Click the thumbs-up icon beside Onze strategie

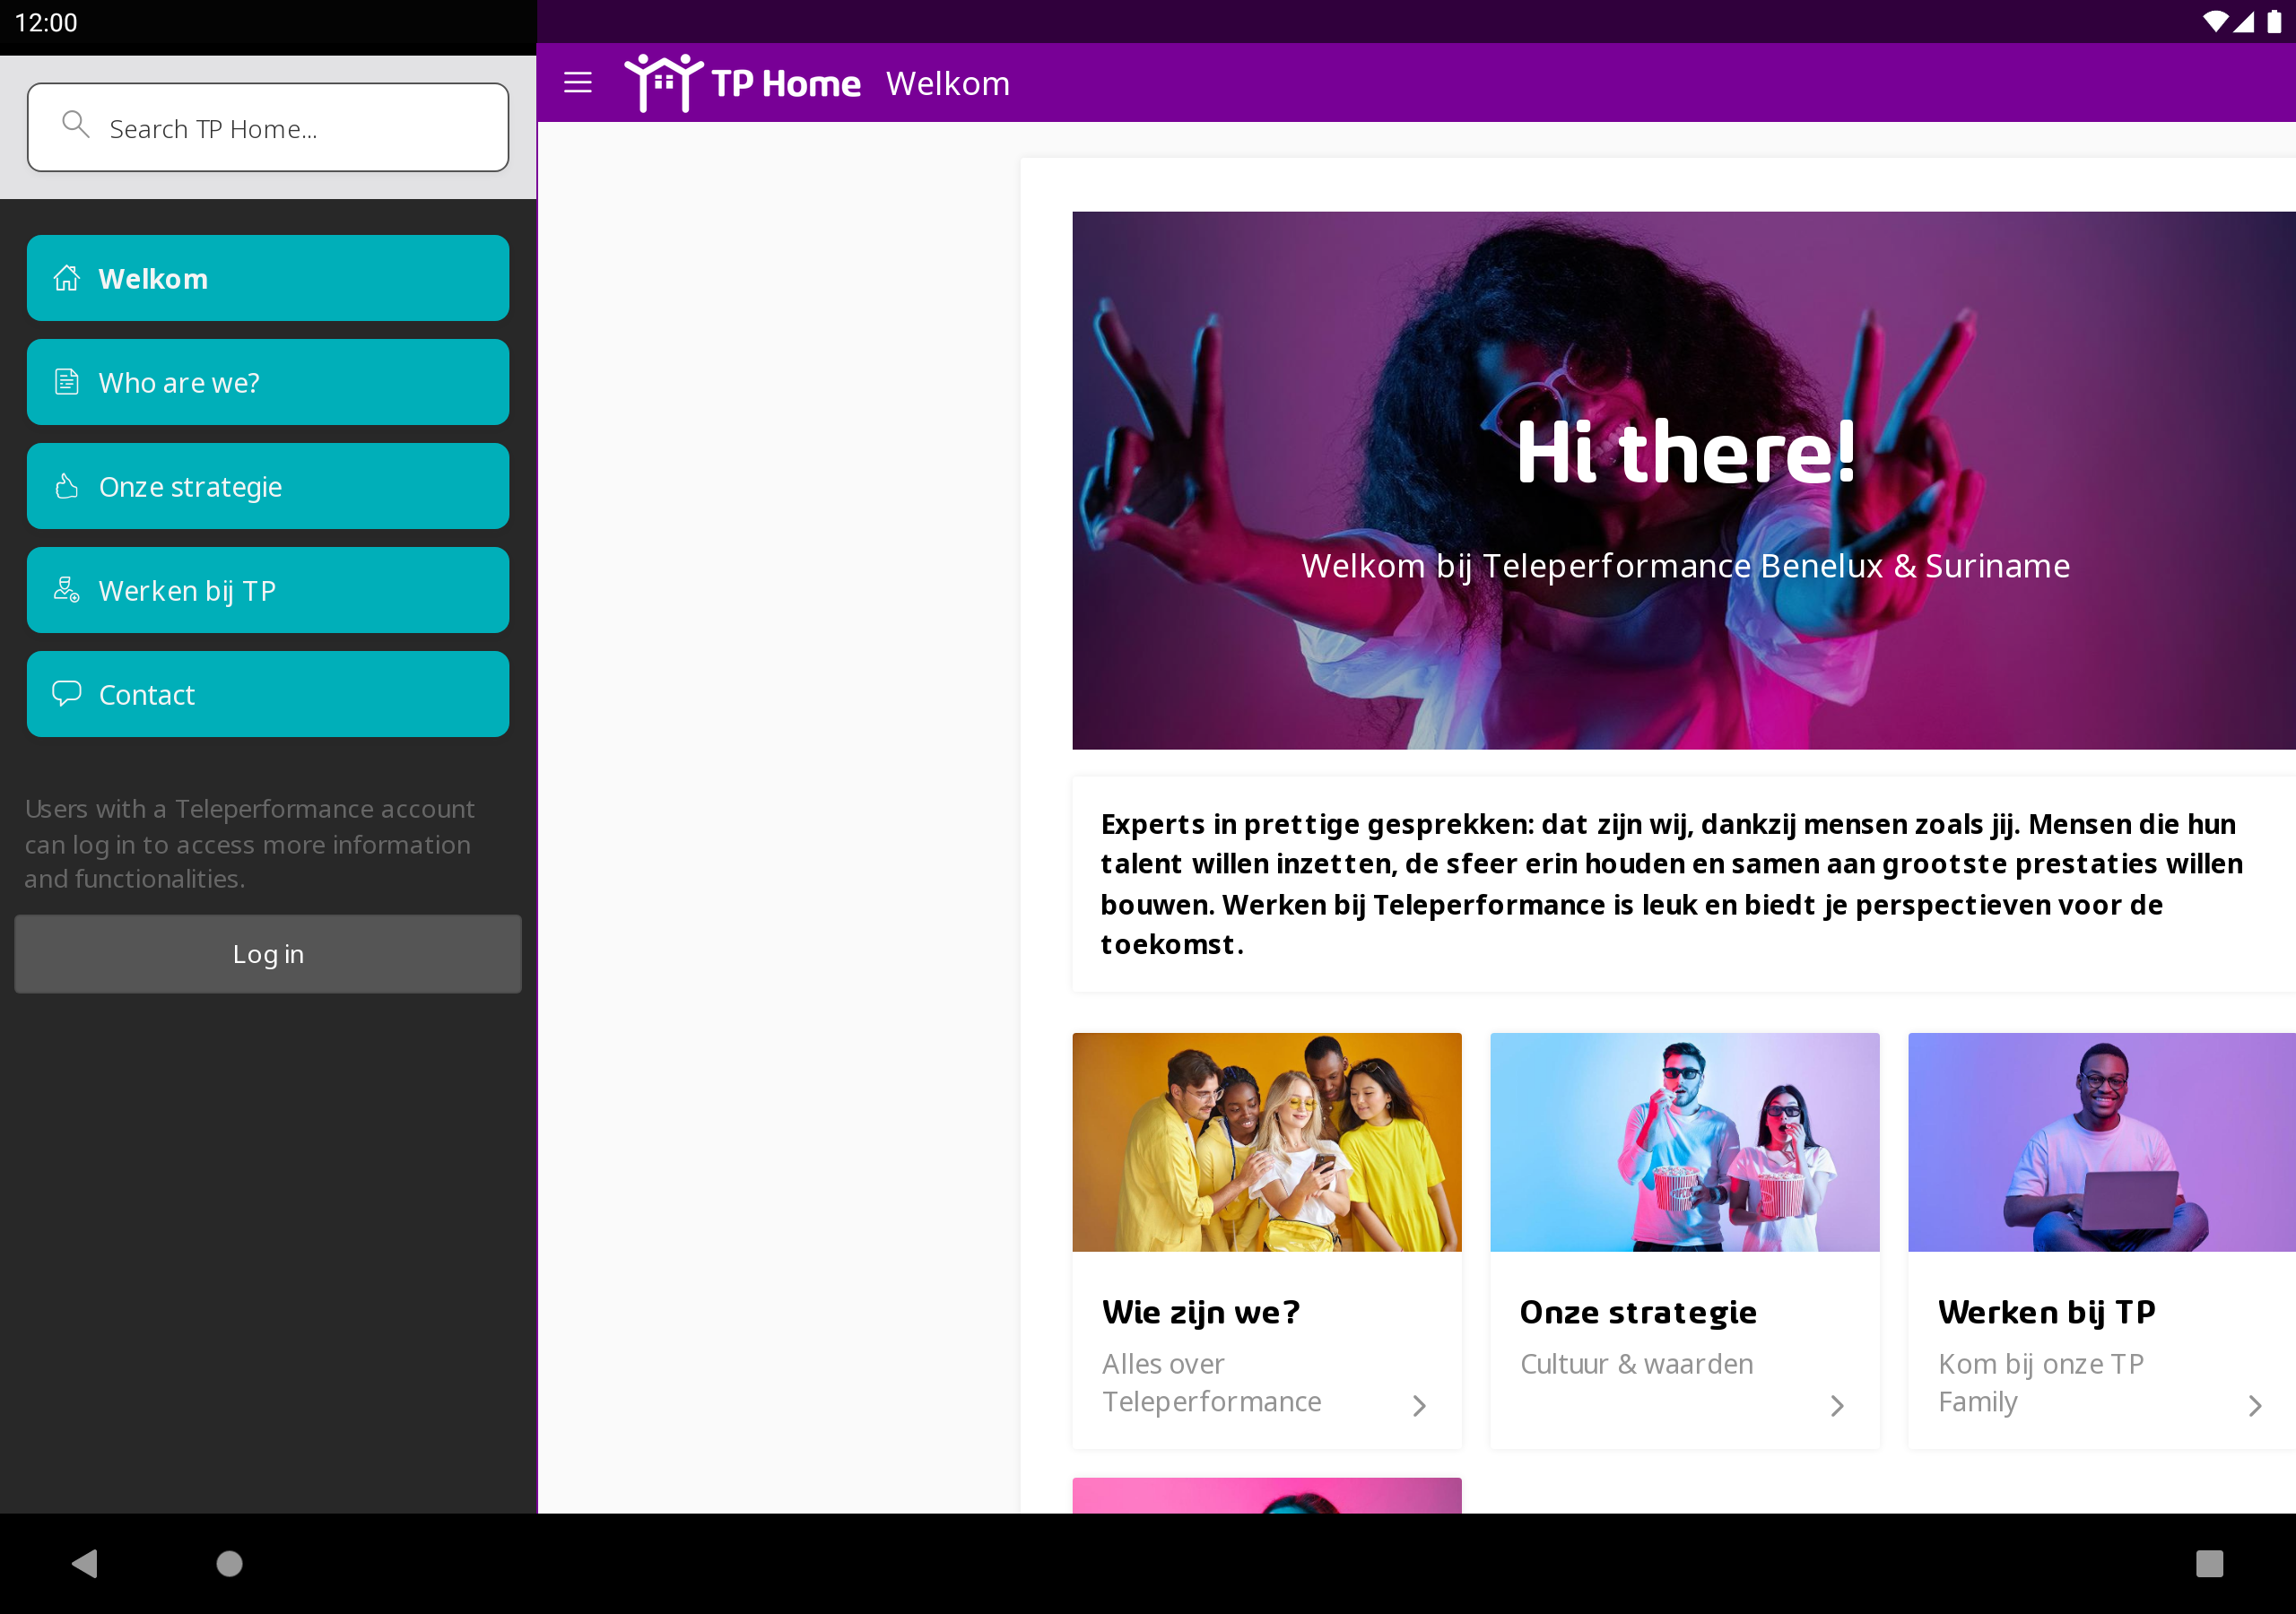click(67, 486)
